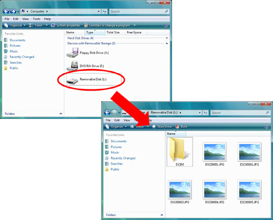Click Uninstall or change a program
This screenshot has width=273, height=220.
pos(107,26)
